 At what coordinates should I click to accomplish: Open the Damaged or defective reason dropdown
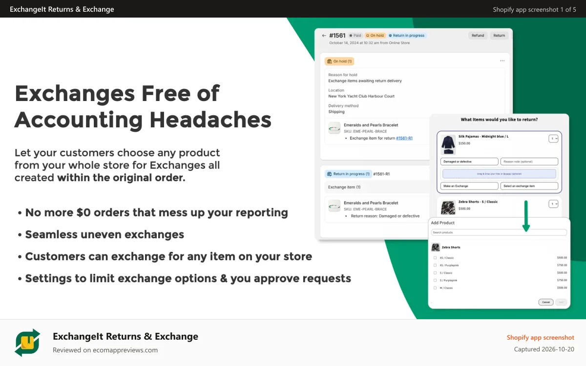(x=469, y=162)
